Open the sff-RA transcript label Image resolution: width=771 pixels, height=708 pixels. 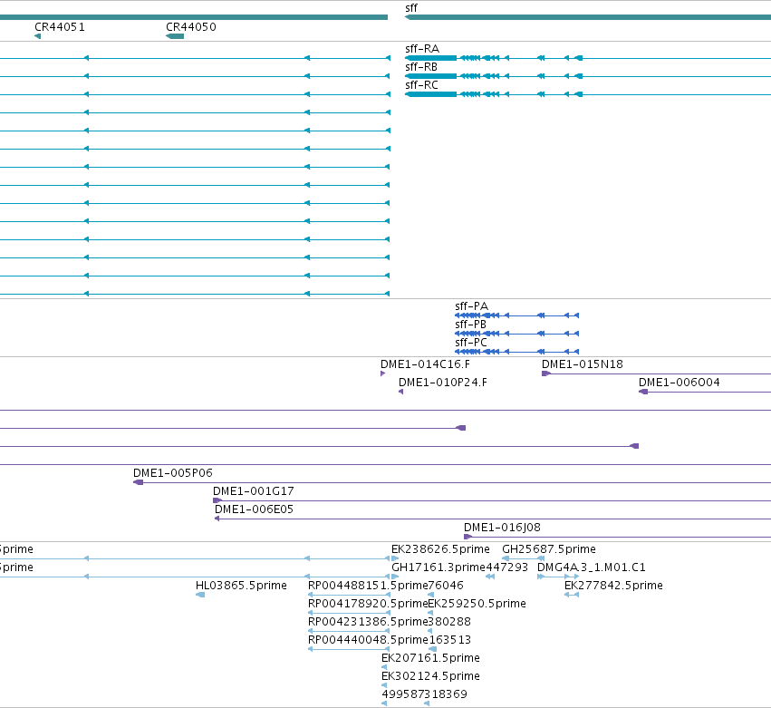pos(422,49)
